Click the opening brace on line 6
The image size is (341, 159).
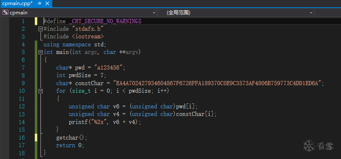pyautogui.click(x=45, y=60)
